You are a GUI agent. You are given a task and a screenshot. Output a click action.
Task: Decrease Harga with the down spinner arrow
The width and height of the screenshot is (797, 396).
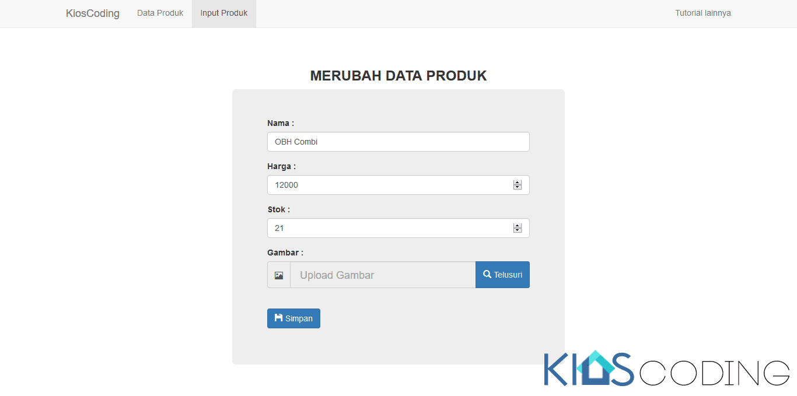[x=517, y=187]
